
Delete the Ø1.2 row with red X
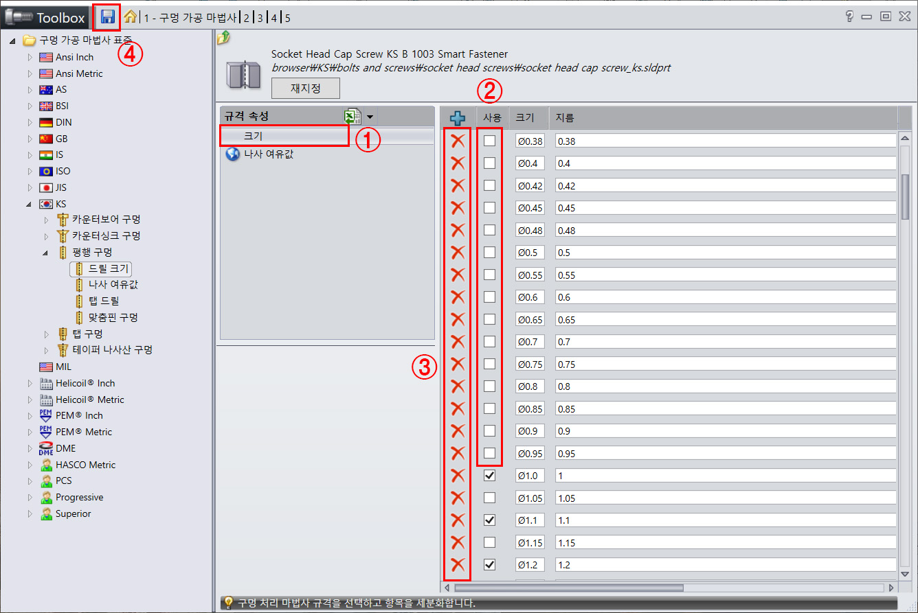458,564
